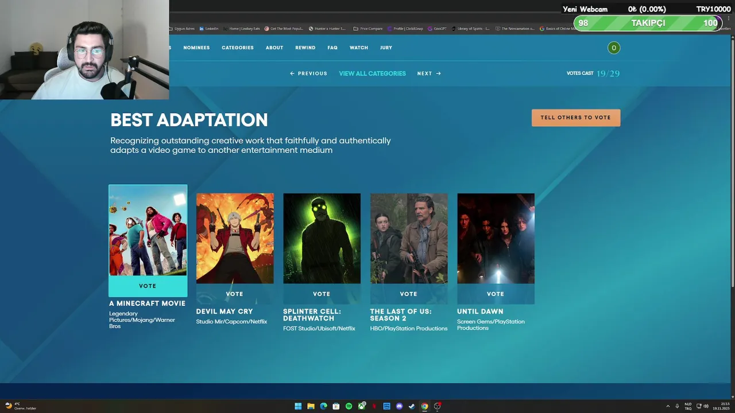Vote for A Minecraft Movie
The width and height of the screenshot is (735, 413).
point(148,286)
